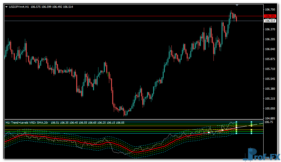Click the 105.380 price scale label
The width and height of the screenshot is (281, 162).
tap(270, 89)
